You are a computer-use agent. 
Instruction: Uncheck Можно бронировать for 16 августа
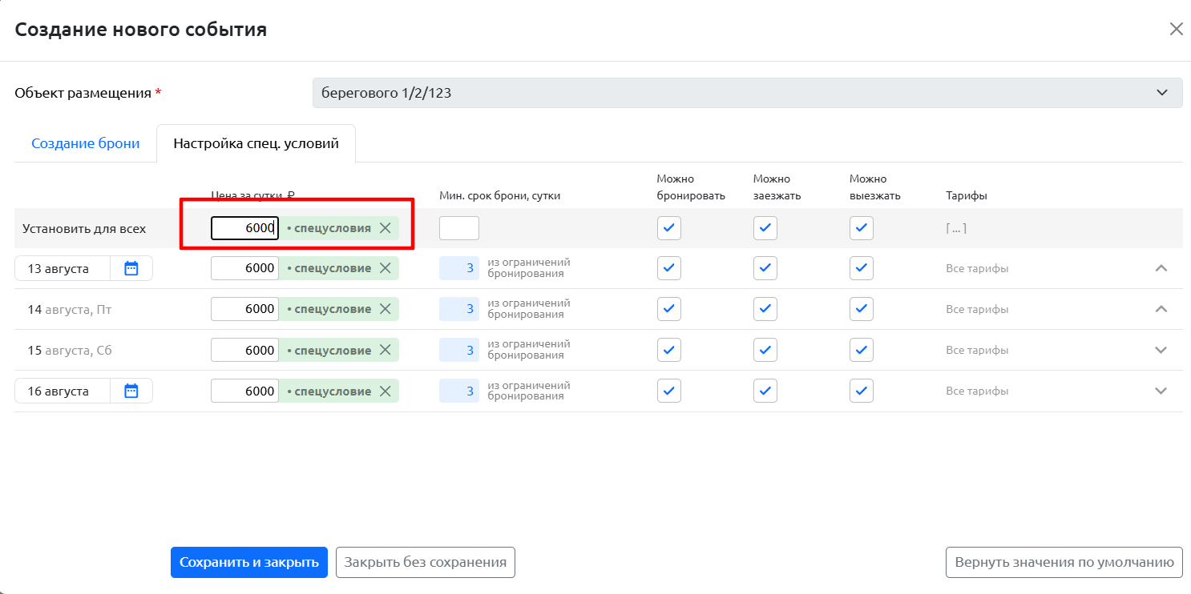pyautogui.click(x=669, y=391)
